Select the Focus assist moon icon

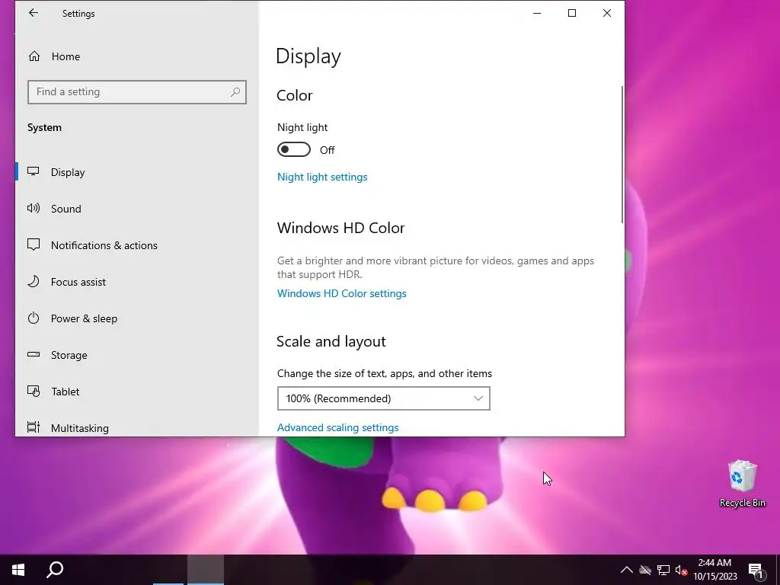point(34,282)
